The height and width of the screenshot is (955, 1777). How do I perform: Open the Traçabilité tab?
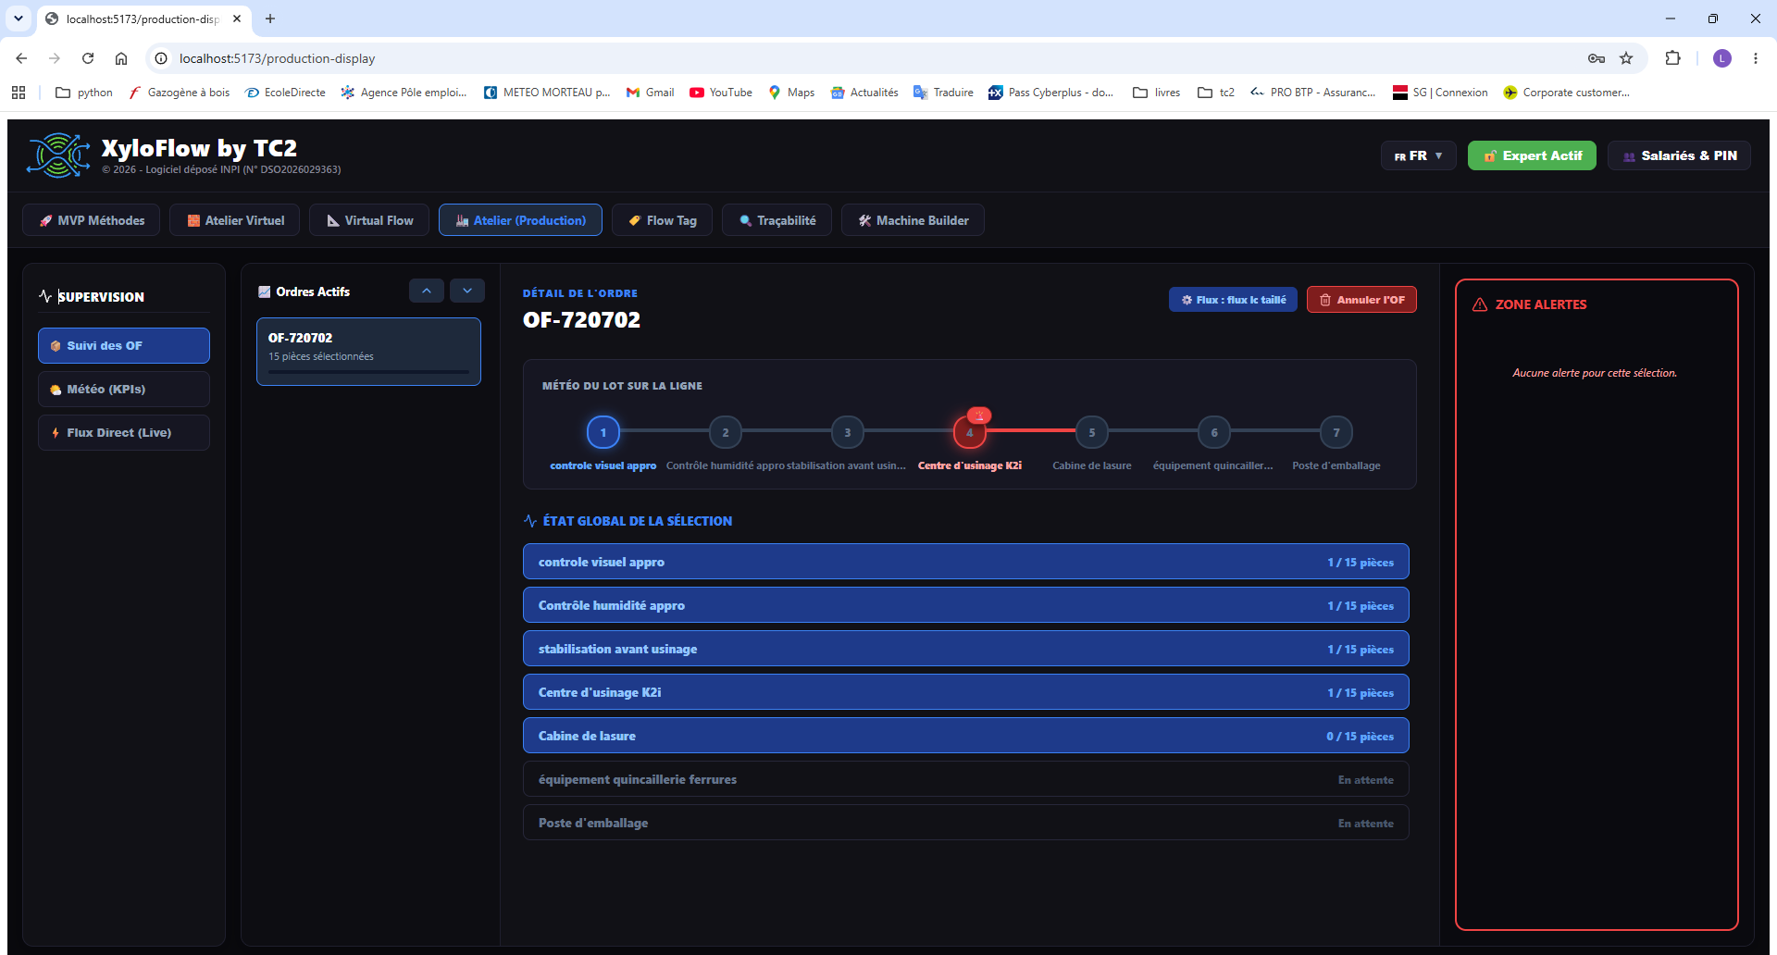click(x=777, y=220)
